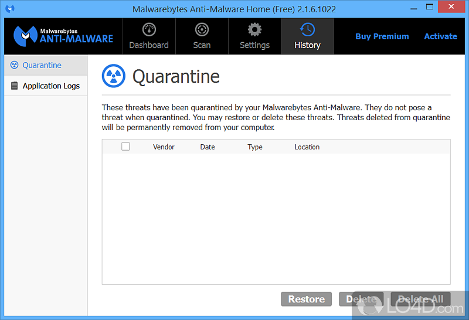The image size is (469, 320).
Task: Maximize the Malwarebytes window
Action: 430,7
